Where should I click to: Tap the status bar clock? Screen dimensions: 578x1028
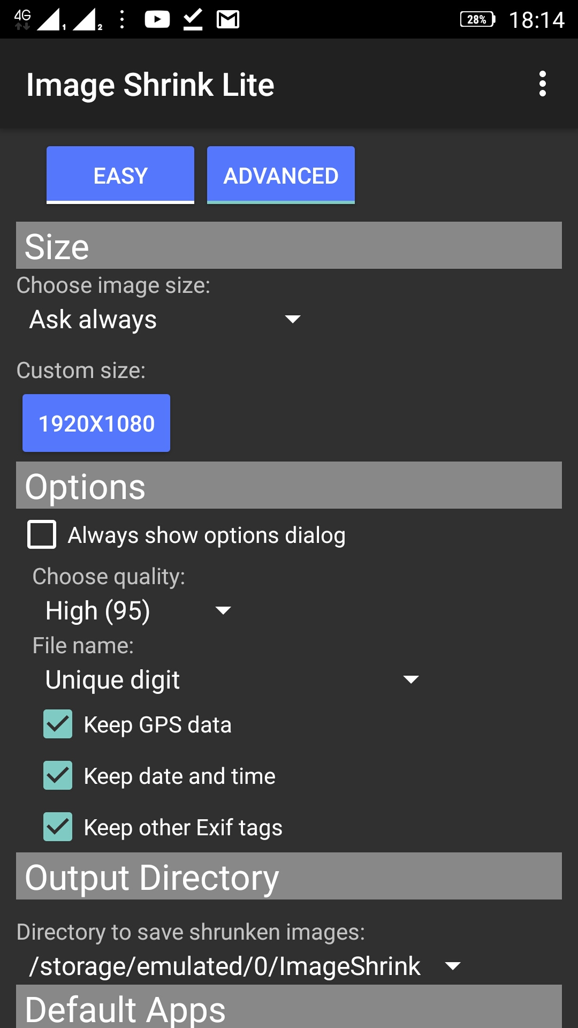pyautogui.click(x=536, y=20)
